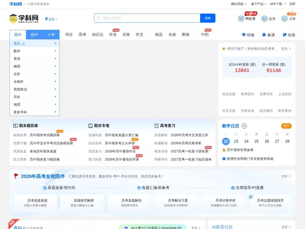Click the cap icon beside 名师指导·约直播
Screen dimensions: 305x229
tap(233, 188)
